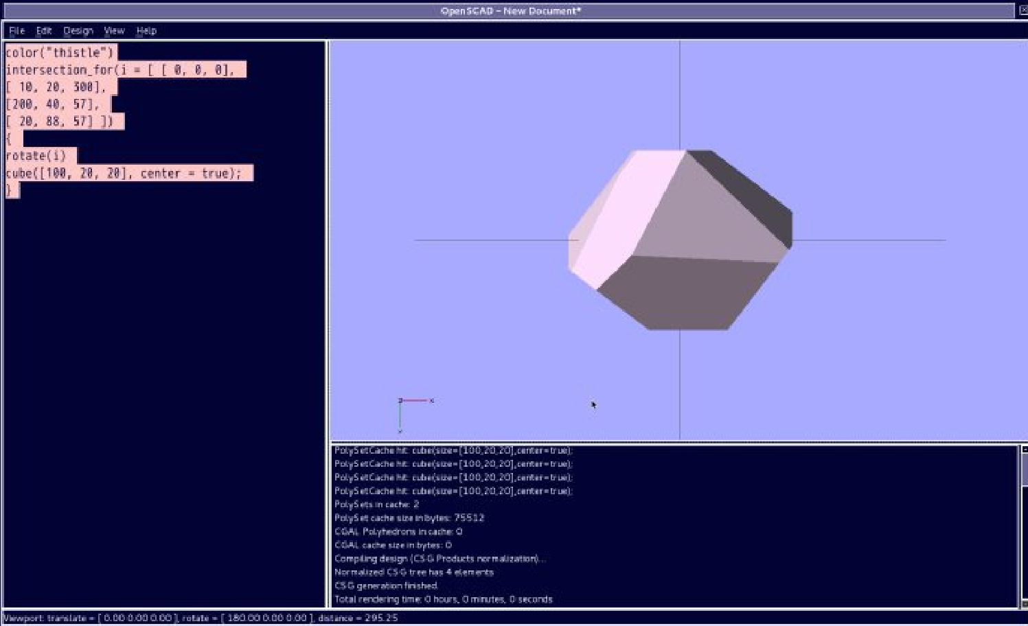Click the rotate(i) line in the code editor
This screenshot has width=1028, height=626.
click(36, 156)
